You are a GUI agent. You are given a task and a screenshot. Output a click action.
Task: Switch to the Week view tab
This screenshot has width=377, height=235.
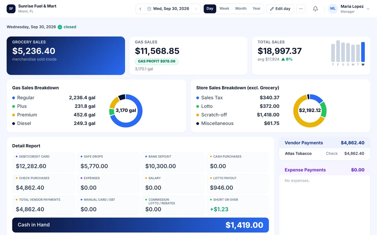click(x=224, y=9)
